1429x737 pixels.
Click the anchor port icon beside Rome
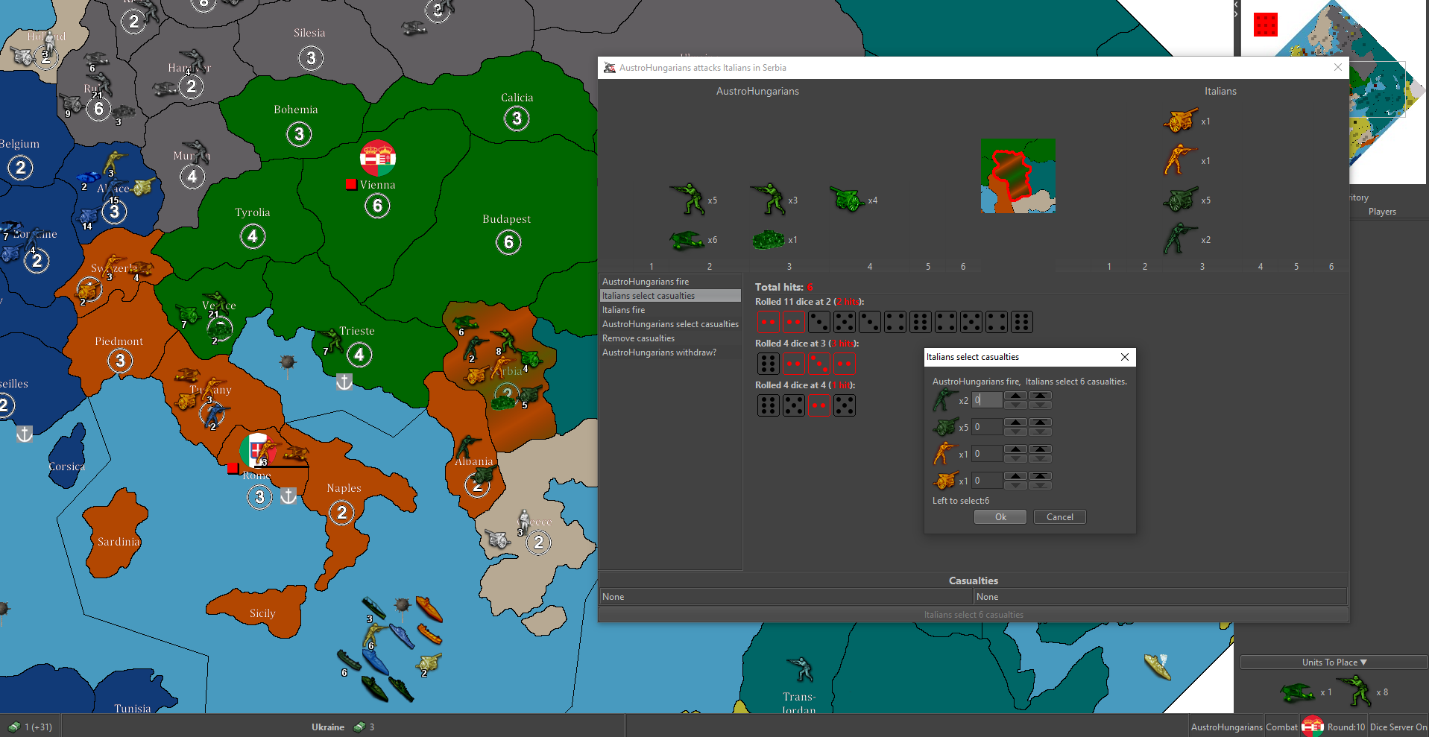pos(288,496)
